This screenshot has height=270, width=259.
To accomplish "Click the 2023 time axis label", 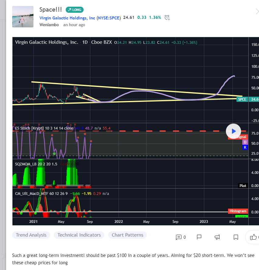I will point(204,222).
